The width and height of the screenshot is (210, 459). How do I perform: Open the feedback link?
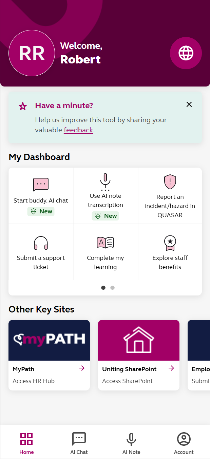(78, 130)
